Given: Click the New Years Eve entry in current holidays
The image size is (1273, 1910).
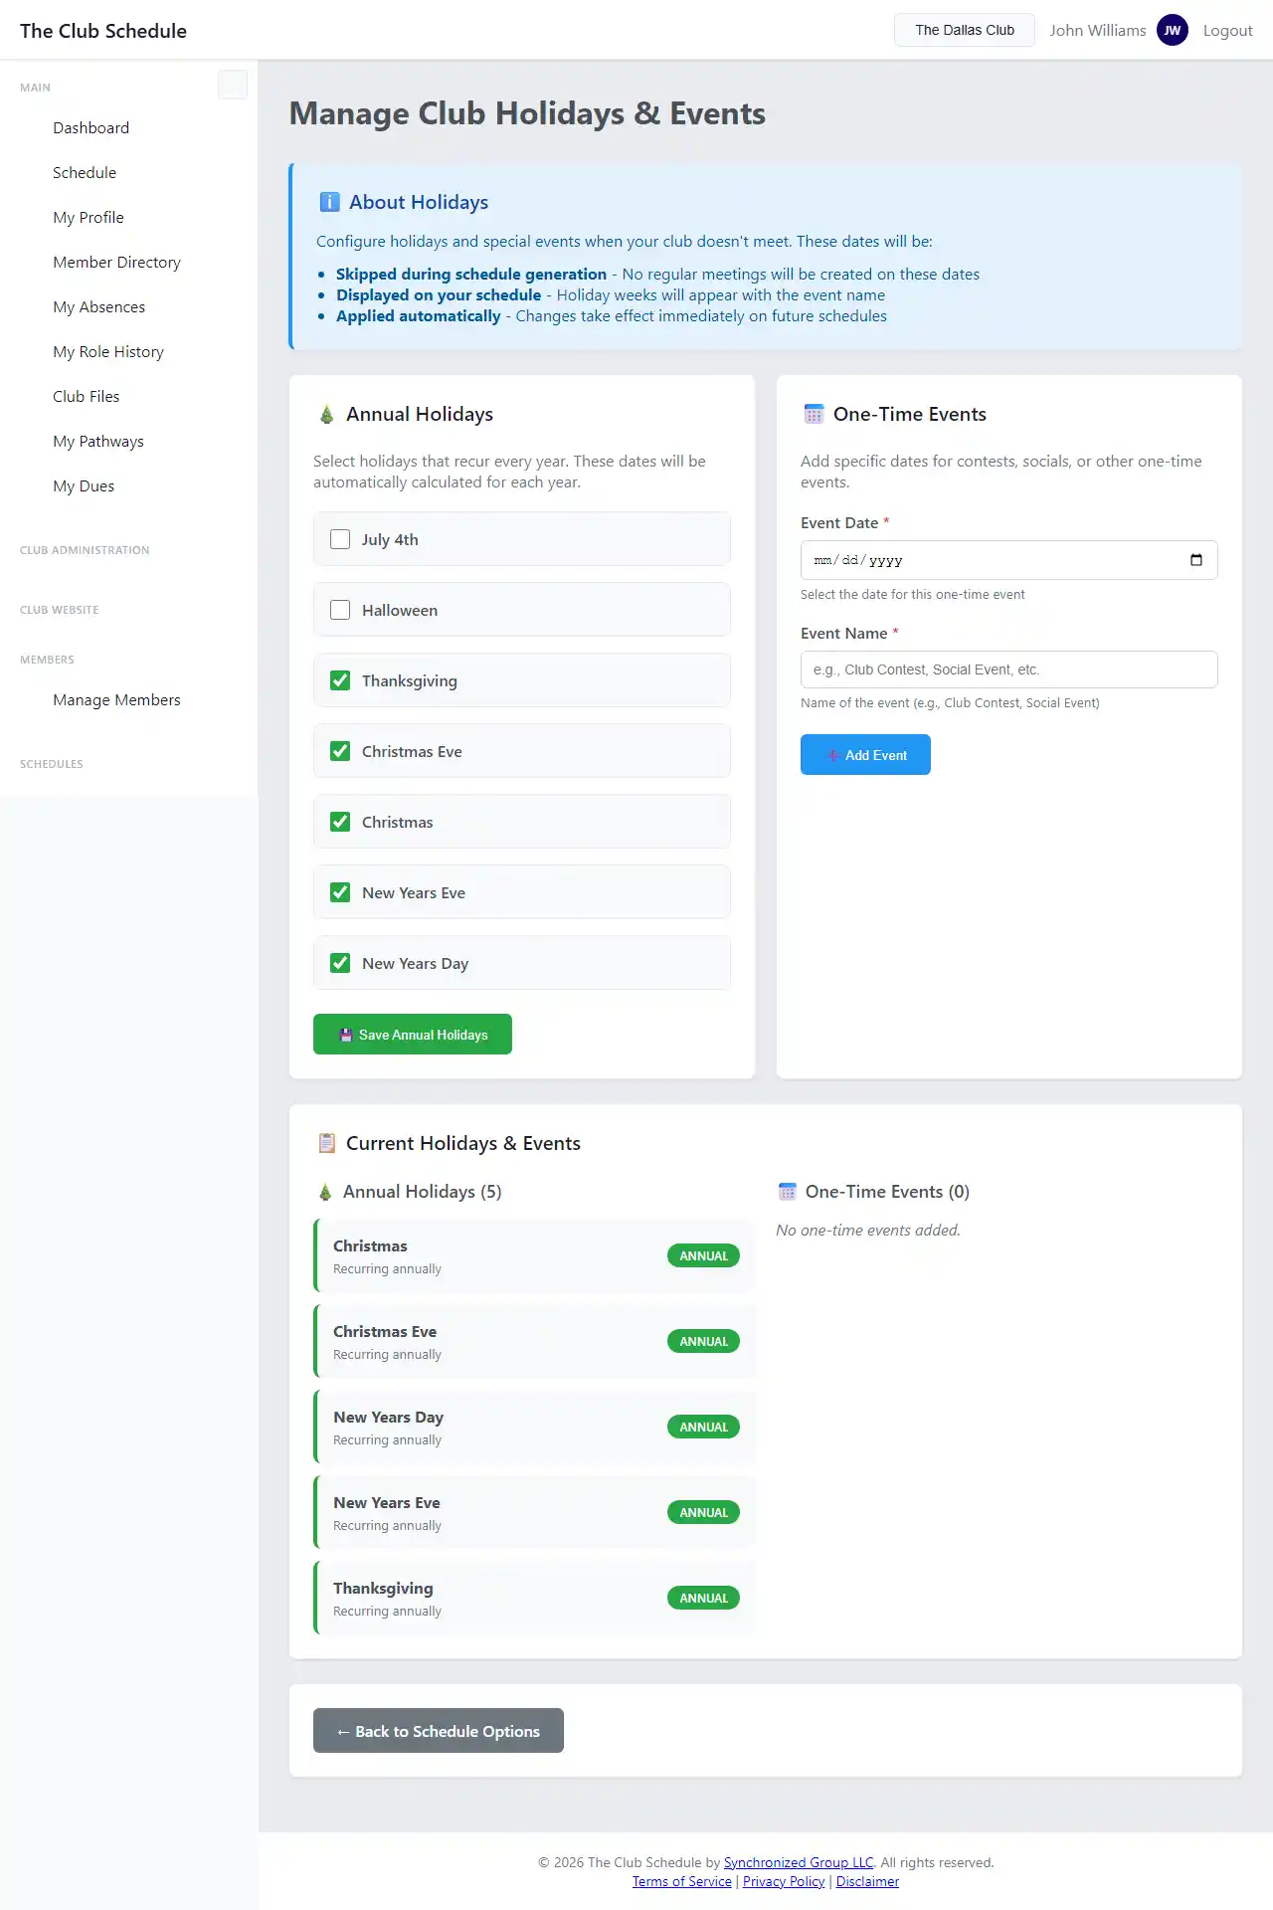Looking at the screenshot, I should (534, 1512).
